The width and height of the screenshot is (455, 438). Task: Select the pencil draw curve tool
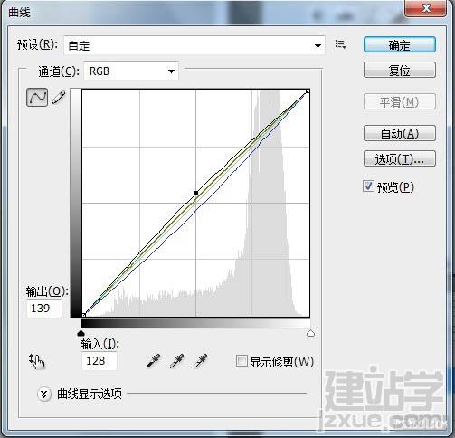[x=59, y=98]
